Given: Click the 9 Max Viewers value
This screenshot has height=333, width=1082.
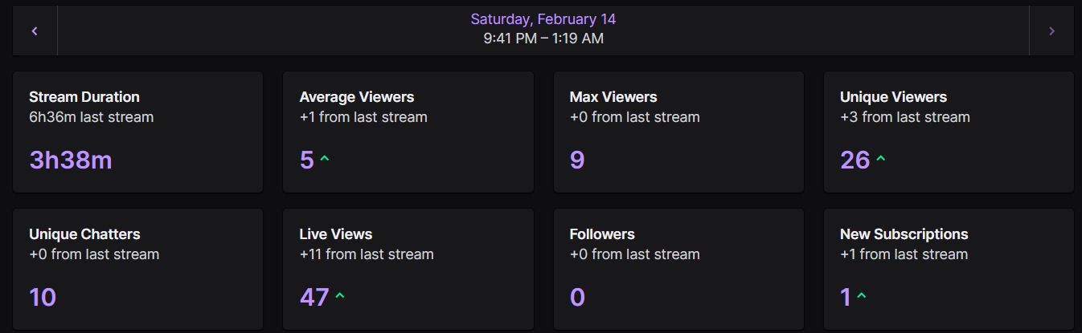Looking at the screenshot, I should pyautogui.click(x=577, y=160).
